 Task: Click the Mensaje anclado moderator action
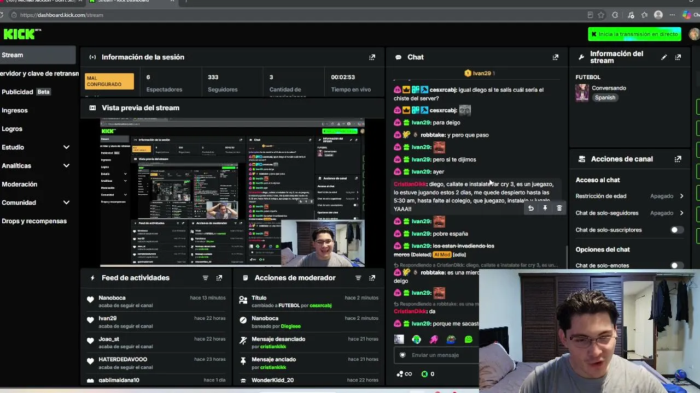click(308, 363)
